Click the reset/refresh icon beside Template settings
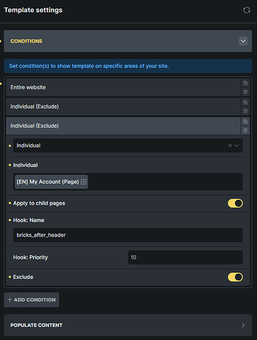The height and width of the screenshot is (340, 257). point(247,10)
